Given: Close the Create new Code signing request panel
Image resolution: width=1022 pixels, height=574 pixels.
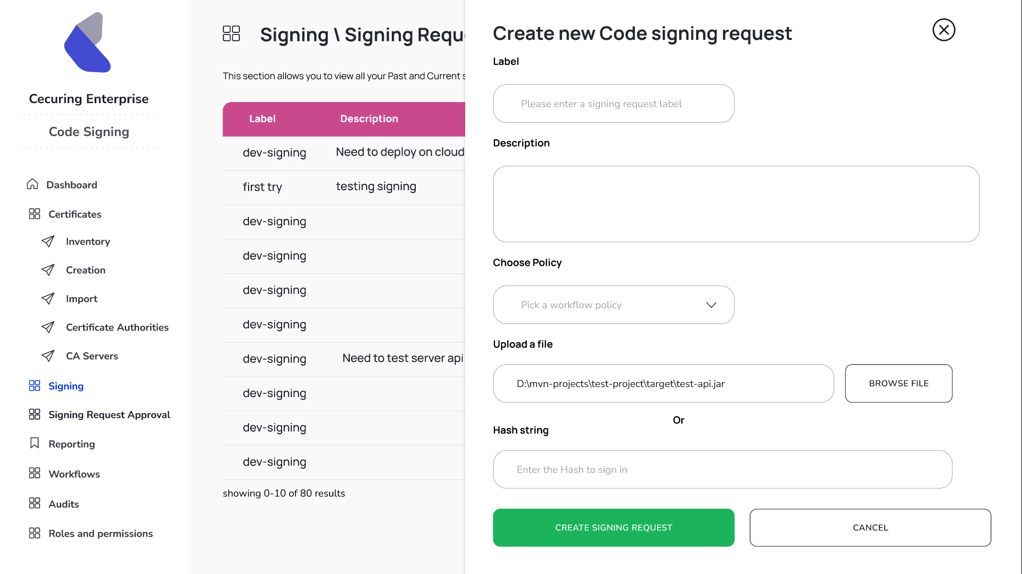Looking at the screenshot, I should click(x=944, y=30).
